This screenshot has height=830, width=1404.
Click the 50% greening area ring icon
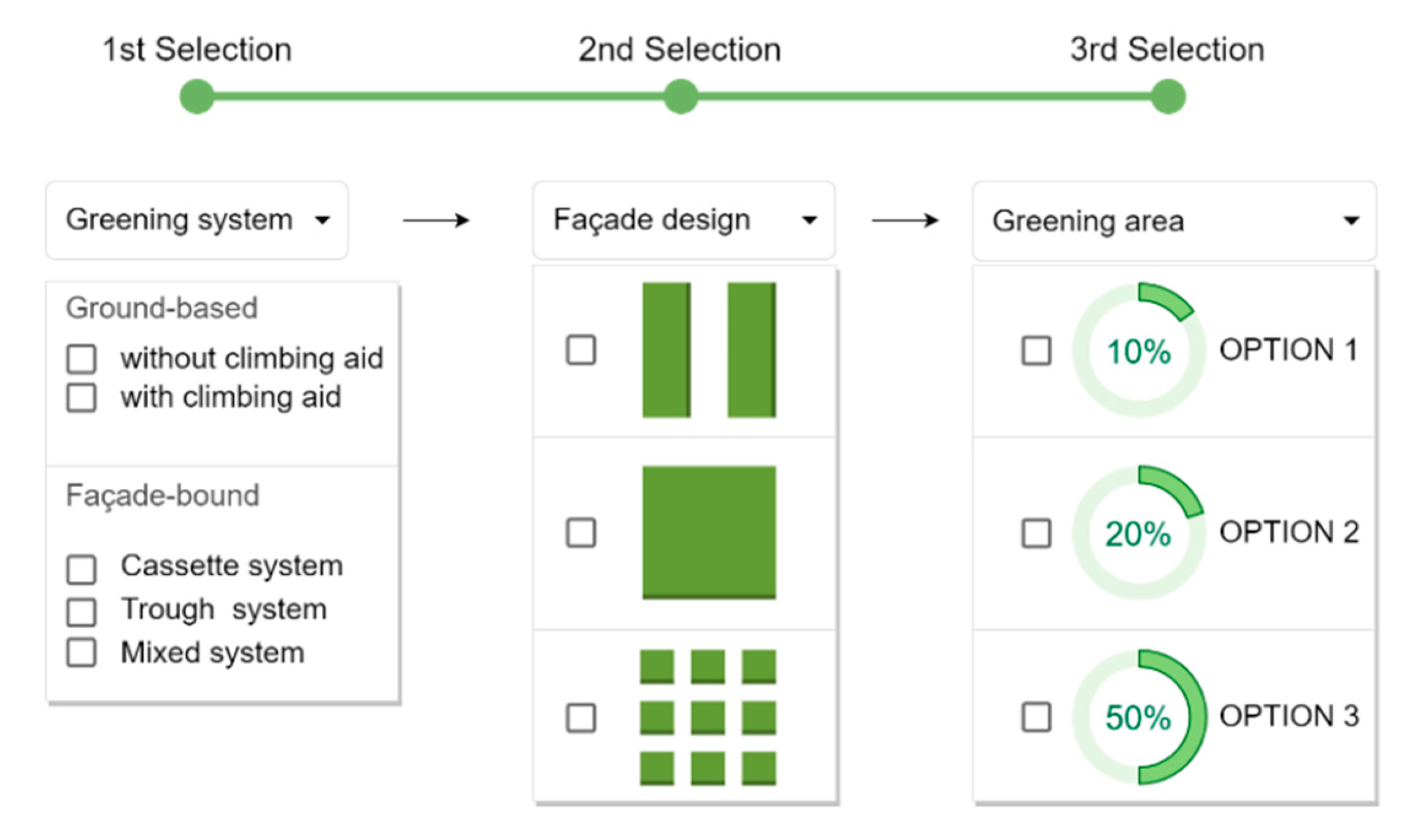coord(1138,717)
